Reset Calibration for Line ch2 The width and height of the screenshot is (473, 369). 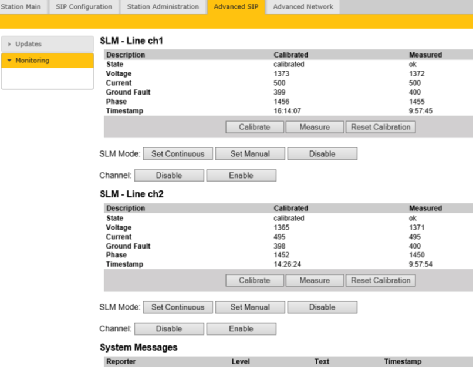(x=380, y=280)
